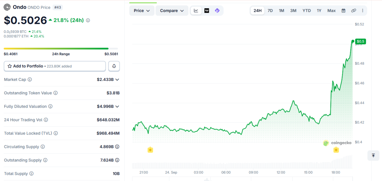This screenshot has height=181, width=382.
Task: Show Outstanding Supply info tooltip
Action: pyautogui.click(x=45, y=160)
